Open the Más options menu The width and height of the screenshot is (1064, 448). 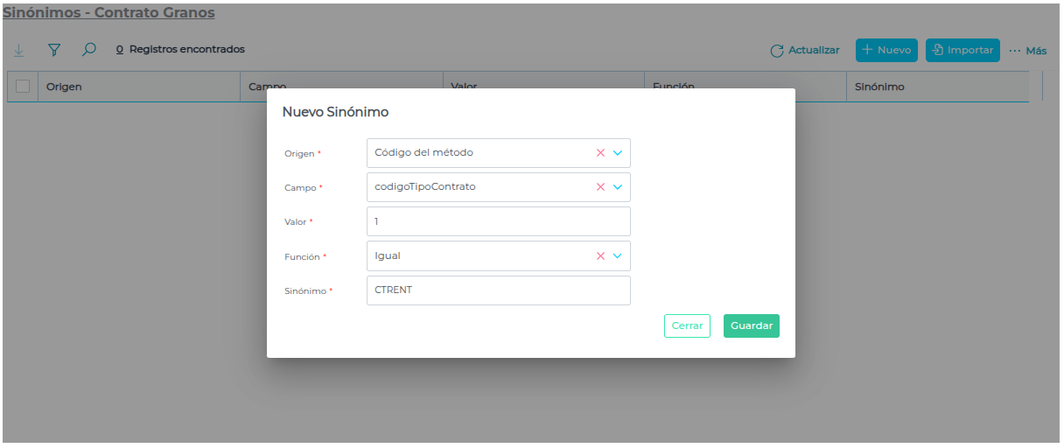click(x=1027, y=51)
